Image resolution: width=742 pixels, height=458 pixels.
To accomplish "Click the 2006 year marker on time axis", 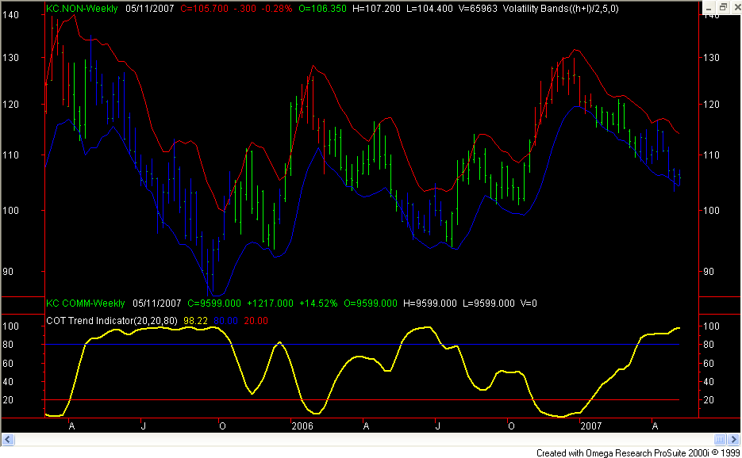I will coord(302,426).
